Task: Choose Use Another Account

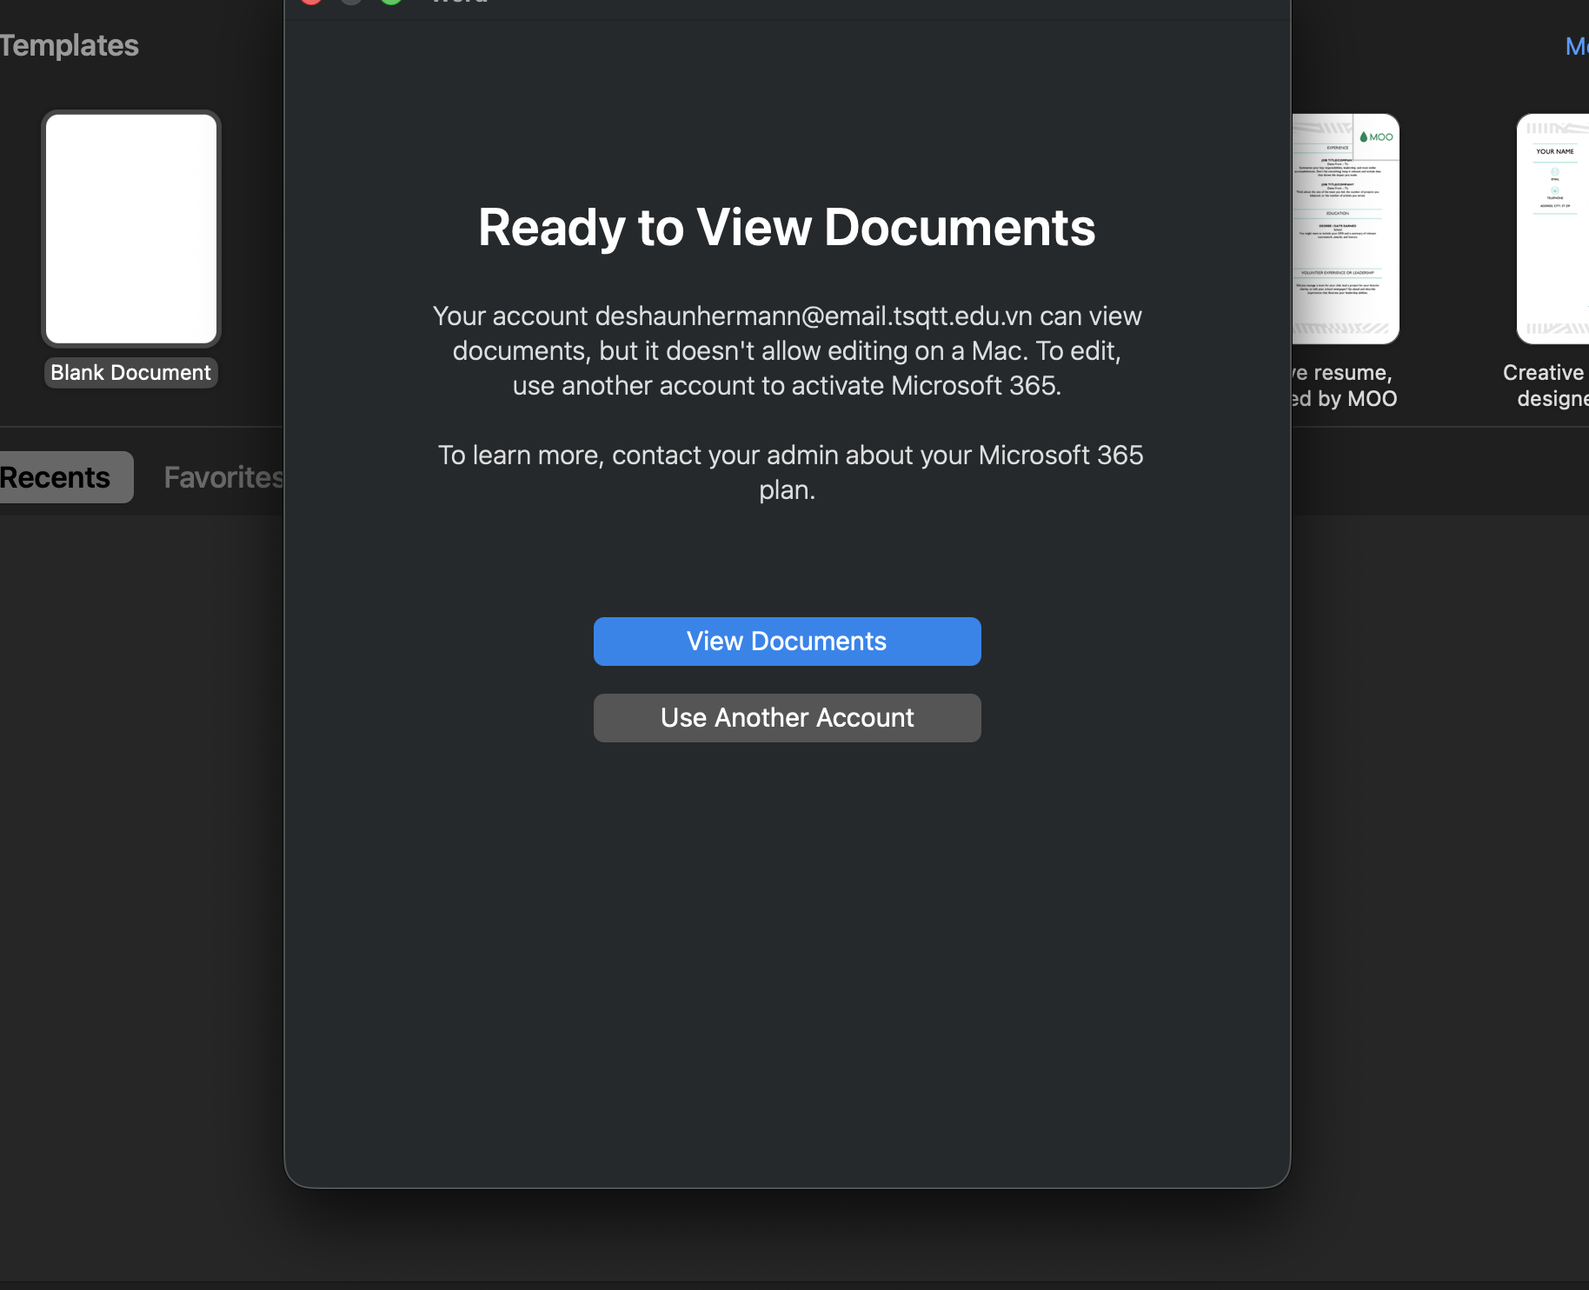Action: click(787, 718)
